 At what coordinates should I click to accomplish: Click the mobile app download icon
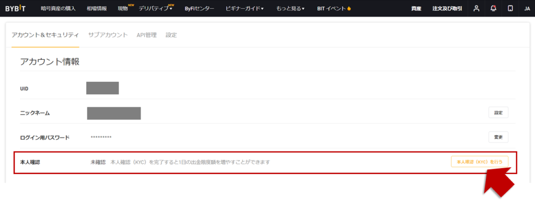(x=510, y=8)
